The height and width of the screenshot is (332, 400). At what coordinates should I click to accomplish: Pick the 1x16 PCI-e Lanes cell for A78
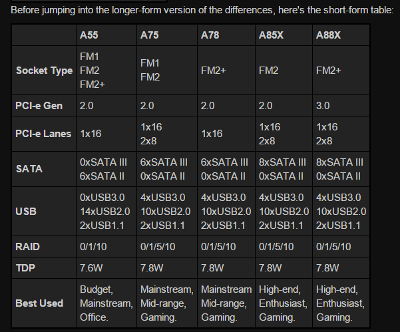226,134
